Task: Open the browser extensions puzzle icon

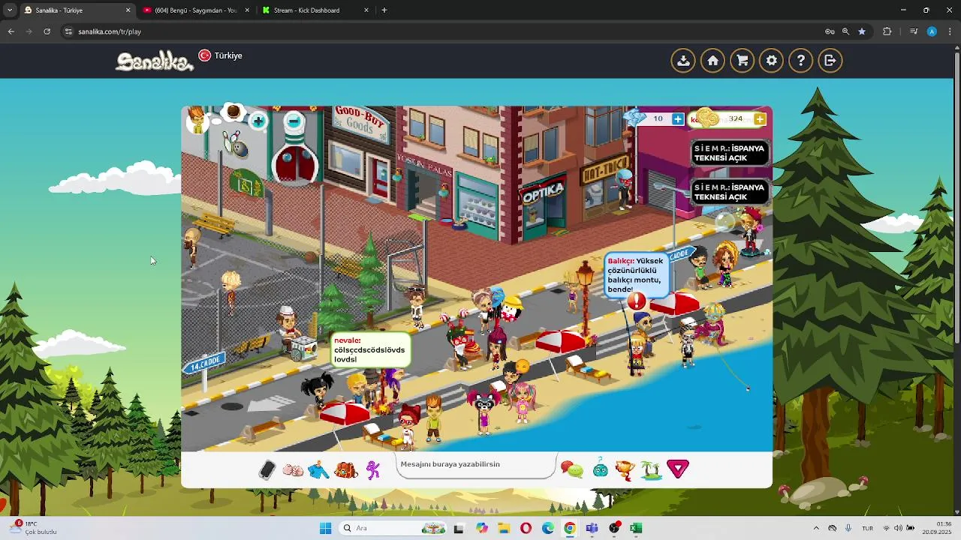Action: click(887, 31)
